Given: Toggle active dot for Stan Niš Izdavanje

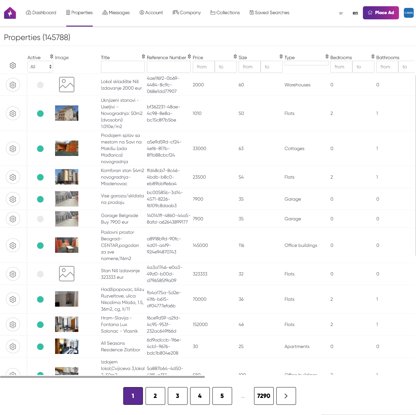Looking at the screenshot, I should [40, 274].
